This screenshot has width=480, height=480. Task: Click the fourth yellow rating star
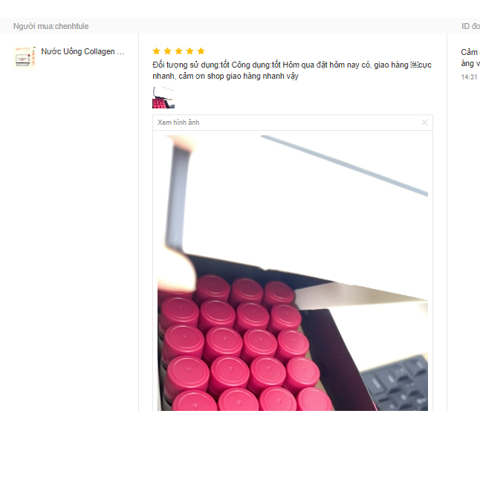[x=189, y=51]
